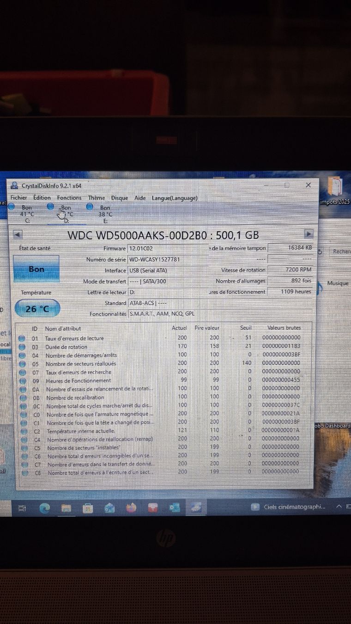
Task: Click status circle for Taux d'erreurs de recherche
Action: [22, 372]
